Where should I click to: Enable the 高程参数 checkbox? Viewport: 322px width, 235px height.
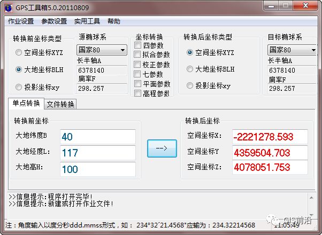pyautogui.click(x=137, y=93)
